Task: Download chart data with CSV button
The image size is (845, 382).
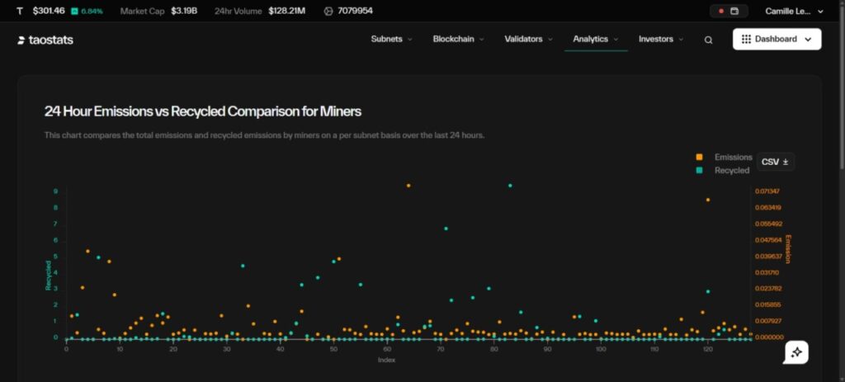Action: [775, 162]
